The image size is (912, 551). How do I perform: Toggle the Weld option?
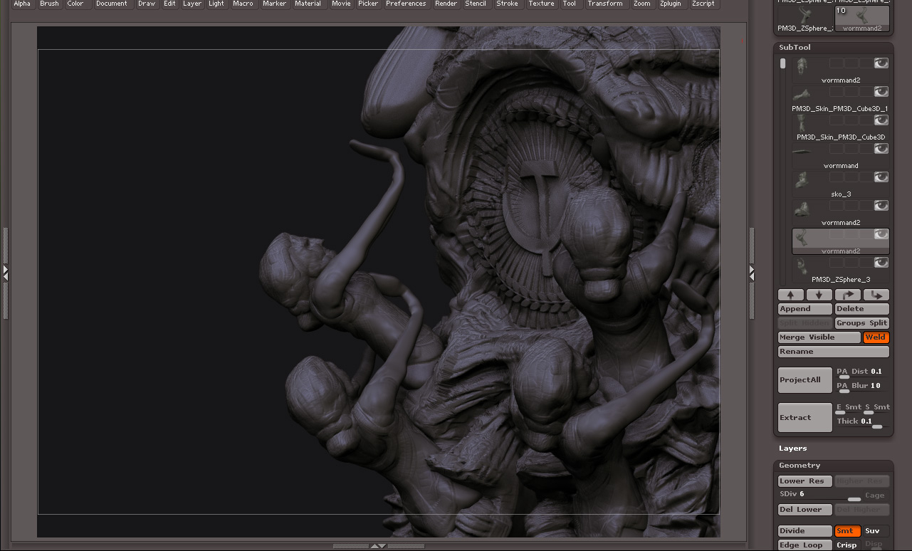click(x=876, y=337)
